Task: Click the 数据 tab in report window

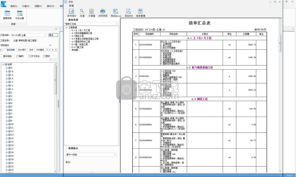Action: (x=71, y=6)
